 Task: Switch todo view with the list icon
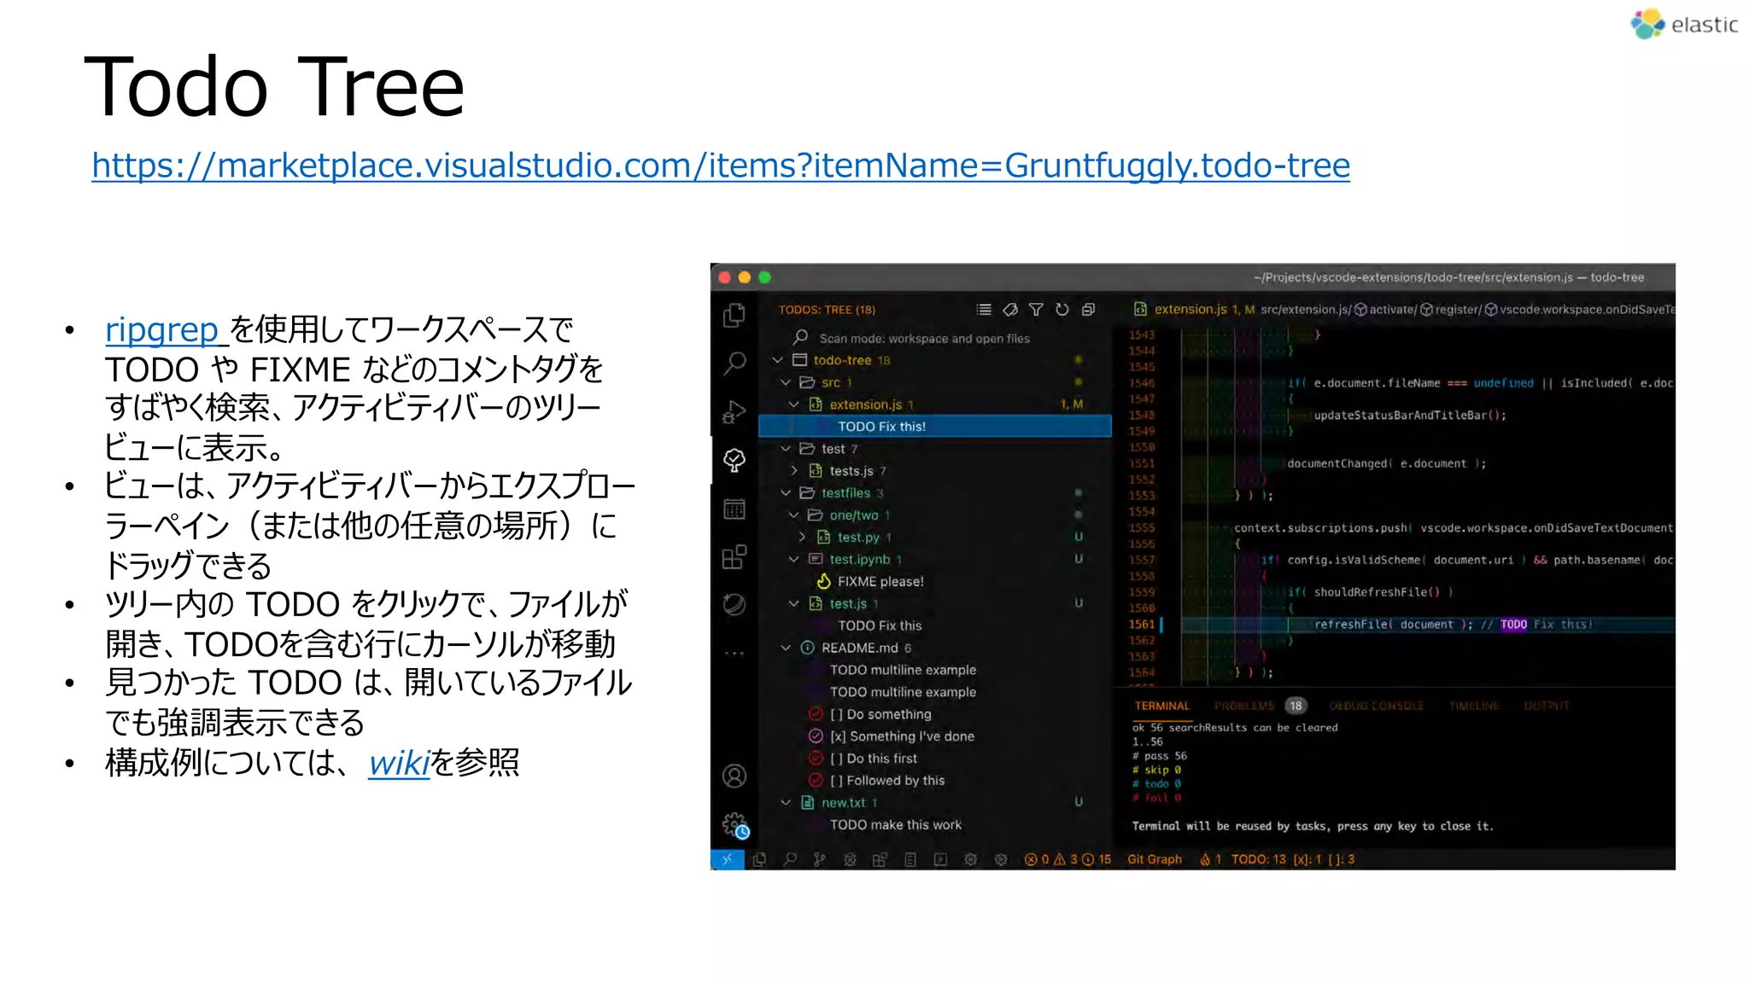(x=984, y=310)
